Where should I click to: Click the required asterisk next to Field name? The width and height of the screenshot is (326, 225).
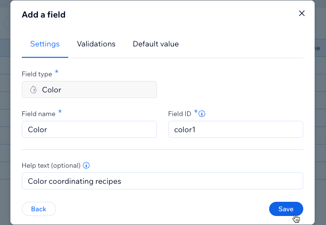click(60, 111)
